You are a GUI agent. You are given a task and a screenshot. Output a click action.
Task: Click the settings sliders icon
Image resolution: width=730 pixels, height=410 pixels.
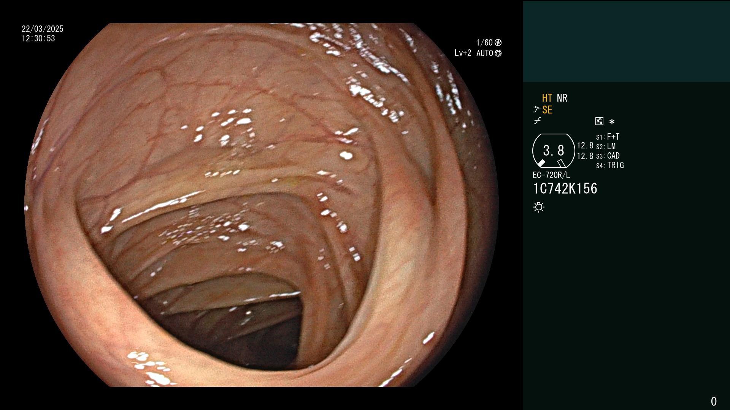[599, 121]
